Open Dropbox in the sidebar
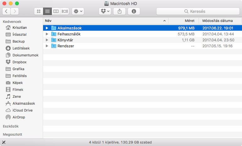 pyautogui.click(x=16, y=62)
